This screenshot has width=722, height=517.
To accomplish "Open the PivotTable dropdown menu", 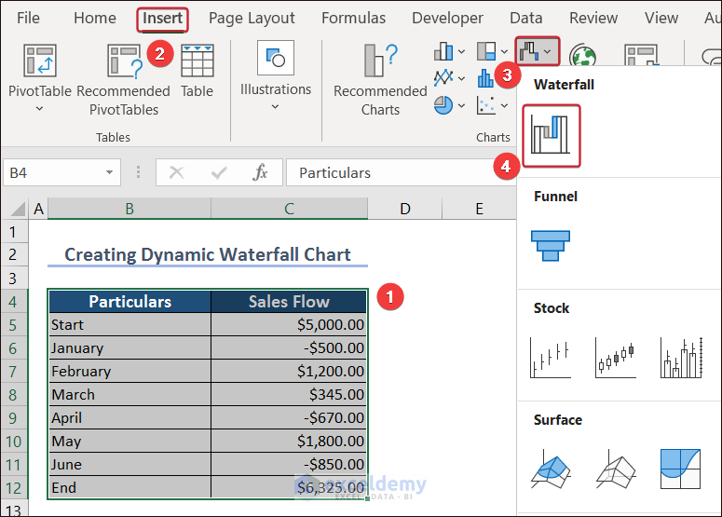I will [40, 108].
